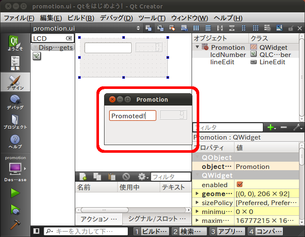305x237 pixels.
Task: Switch to the 編集 (Edit) mode
Action: point(15,63)
